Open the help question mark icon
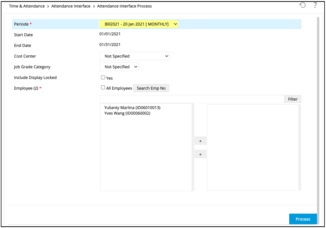This screenshot has height=228, width=326. [x=315, y=5]
